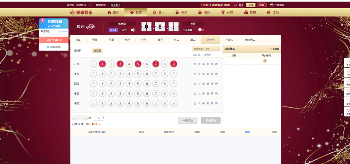Click the 走势图 trend chart icon
350x164 pixels.
click(274, 49)
